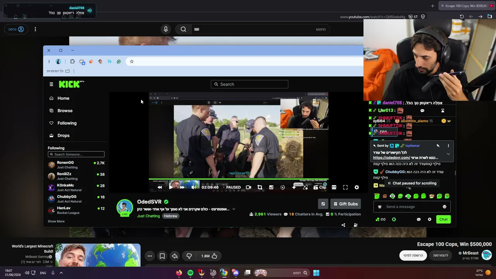Click the camera icon in Kick player
This screenshot has width=496, height=279.
(x=248, y=187)
